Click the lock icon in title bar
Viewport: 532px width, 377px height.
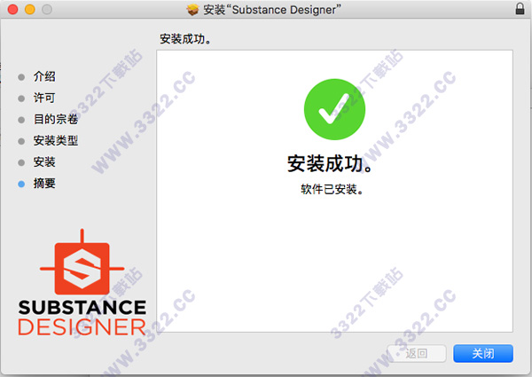click(520, 9)
